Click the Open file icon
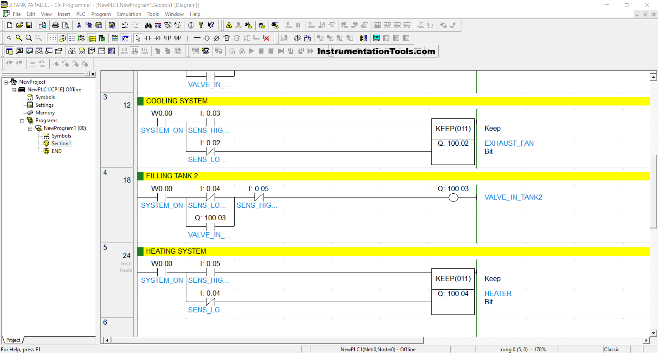The image size is (658, 353). 20,25
